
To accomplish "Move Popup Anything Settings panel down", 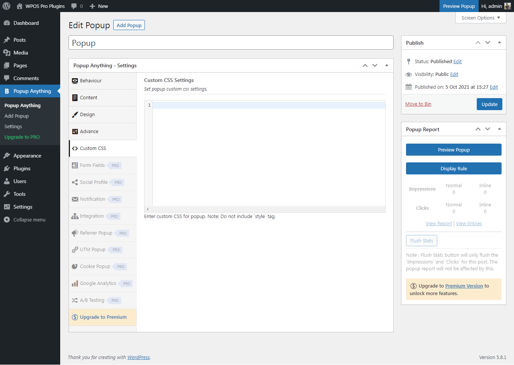I will point(375,65).
